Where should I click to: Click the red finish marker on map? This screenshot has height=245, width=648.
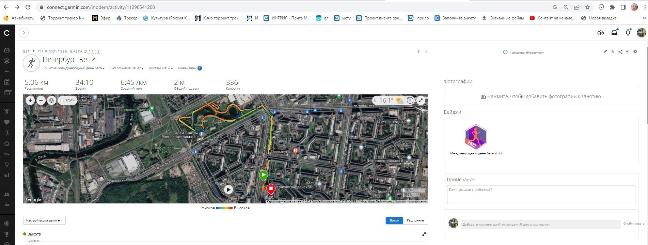coord(271,189)
